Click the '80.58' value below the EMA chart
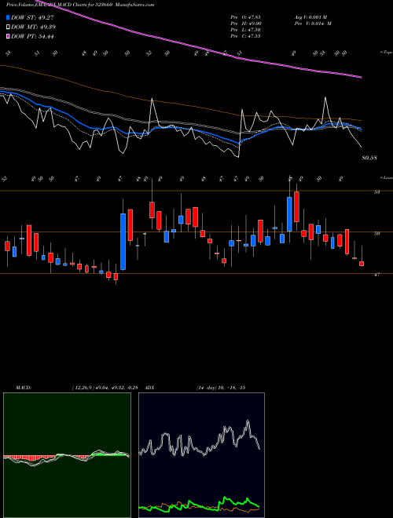The width and height of the screenshot is (393, 518). tap(369, 158)
